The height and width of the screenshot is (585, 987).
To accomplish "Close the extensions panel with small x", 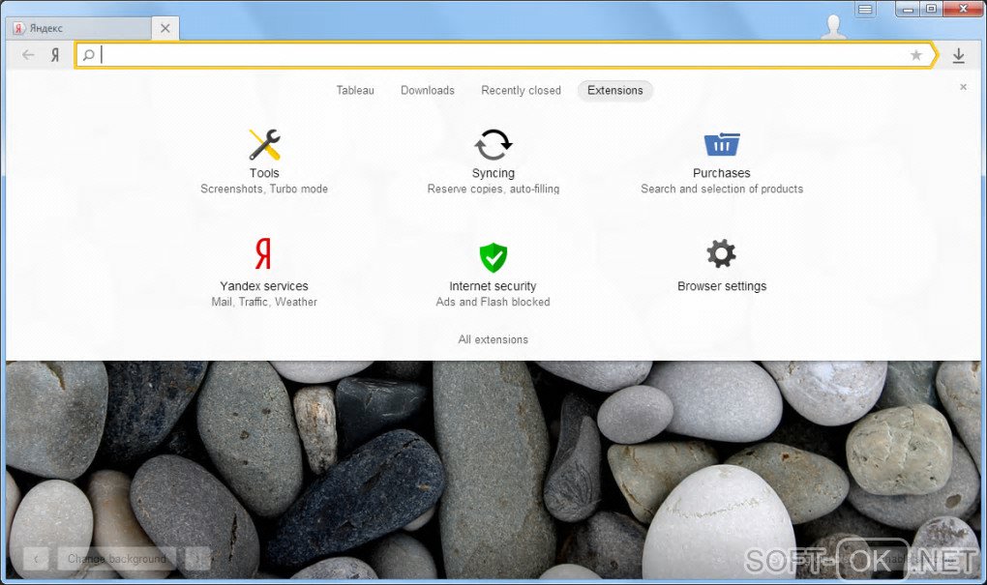I will coord(963,87).
